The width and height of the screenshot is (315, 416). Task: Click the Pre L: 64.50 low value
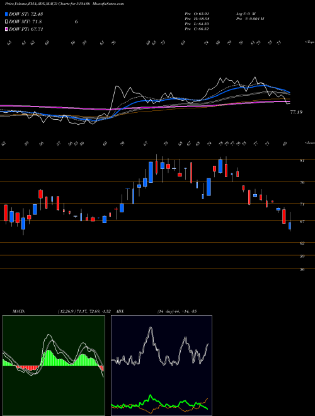coord(197,24)
